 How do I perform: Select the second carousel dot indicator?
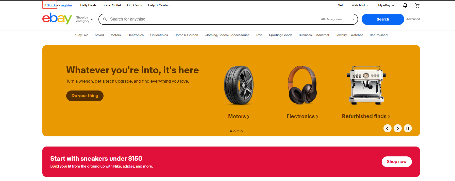click(234, 131)
